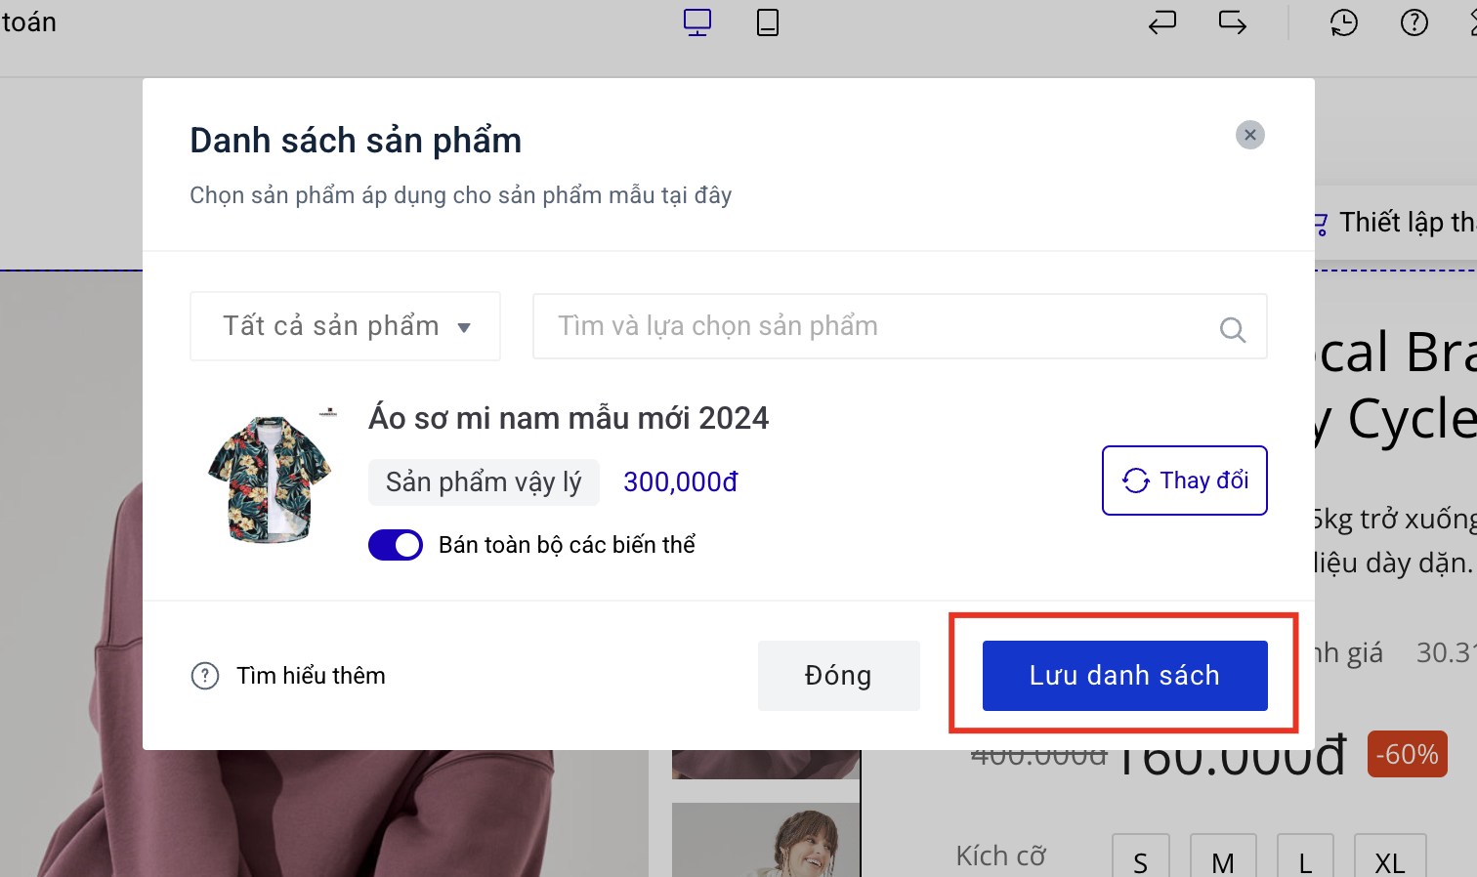Screen dimensions: 1477x877
Task: Open version history clock icon
Action: point(1344,22)
